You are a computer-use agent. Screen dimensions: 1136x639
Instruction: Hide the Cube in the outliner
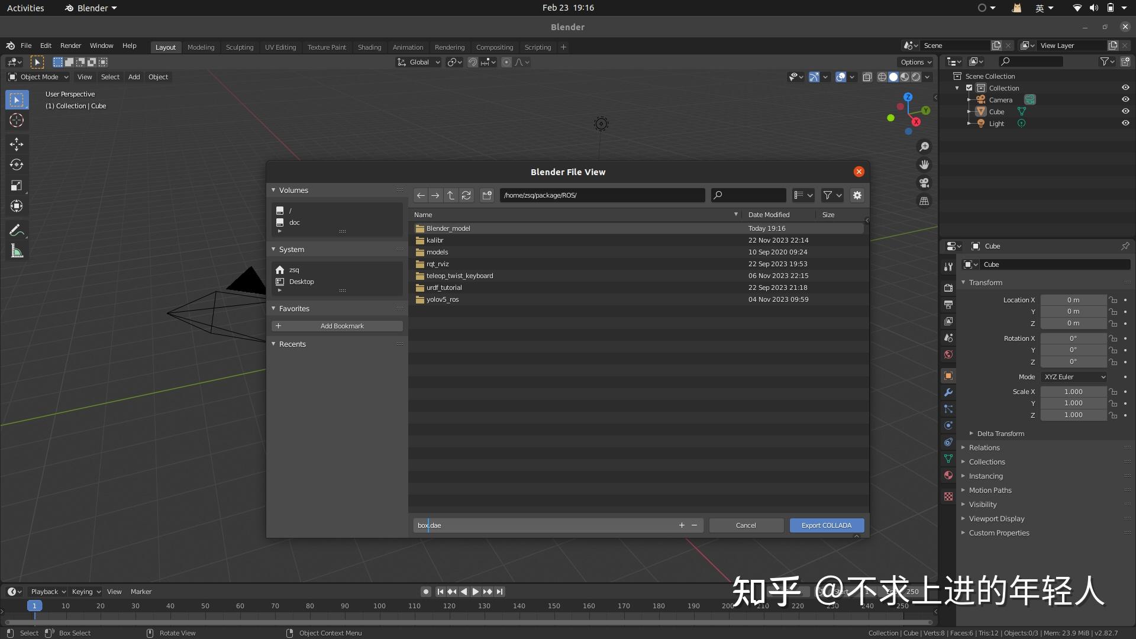click(x=1125, y=111)
